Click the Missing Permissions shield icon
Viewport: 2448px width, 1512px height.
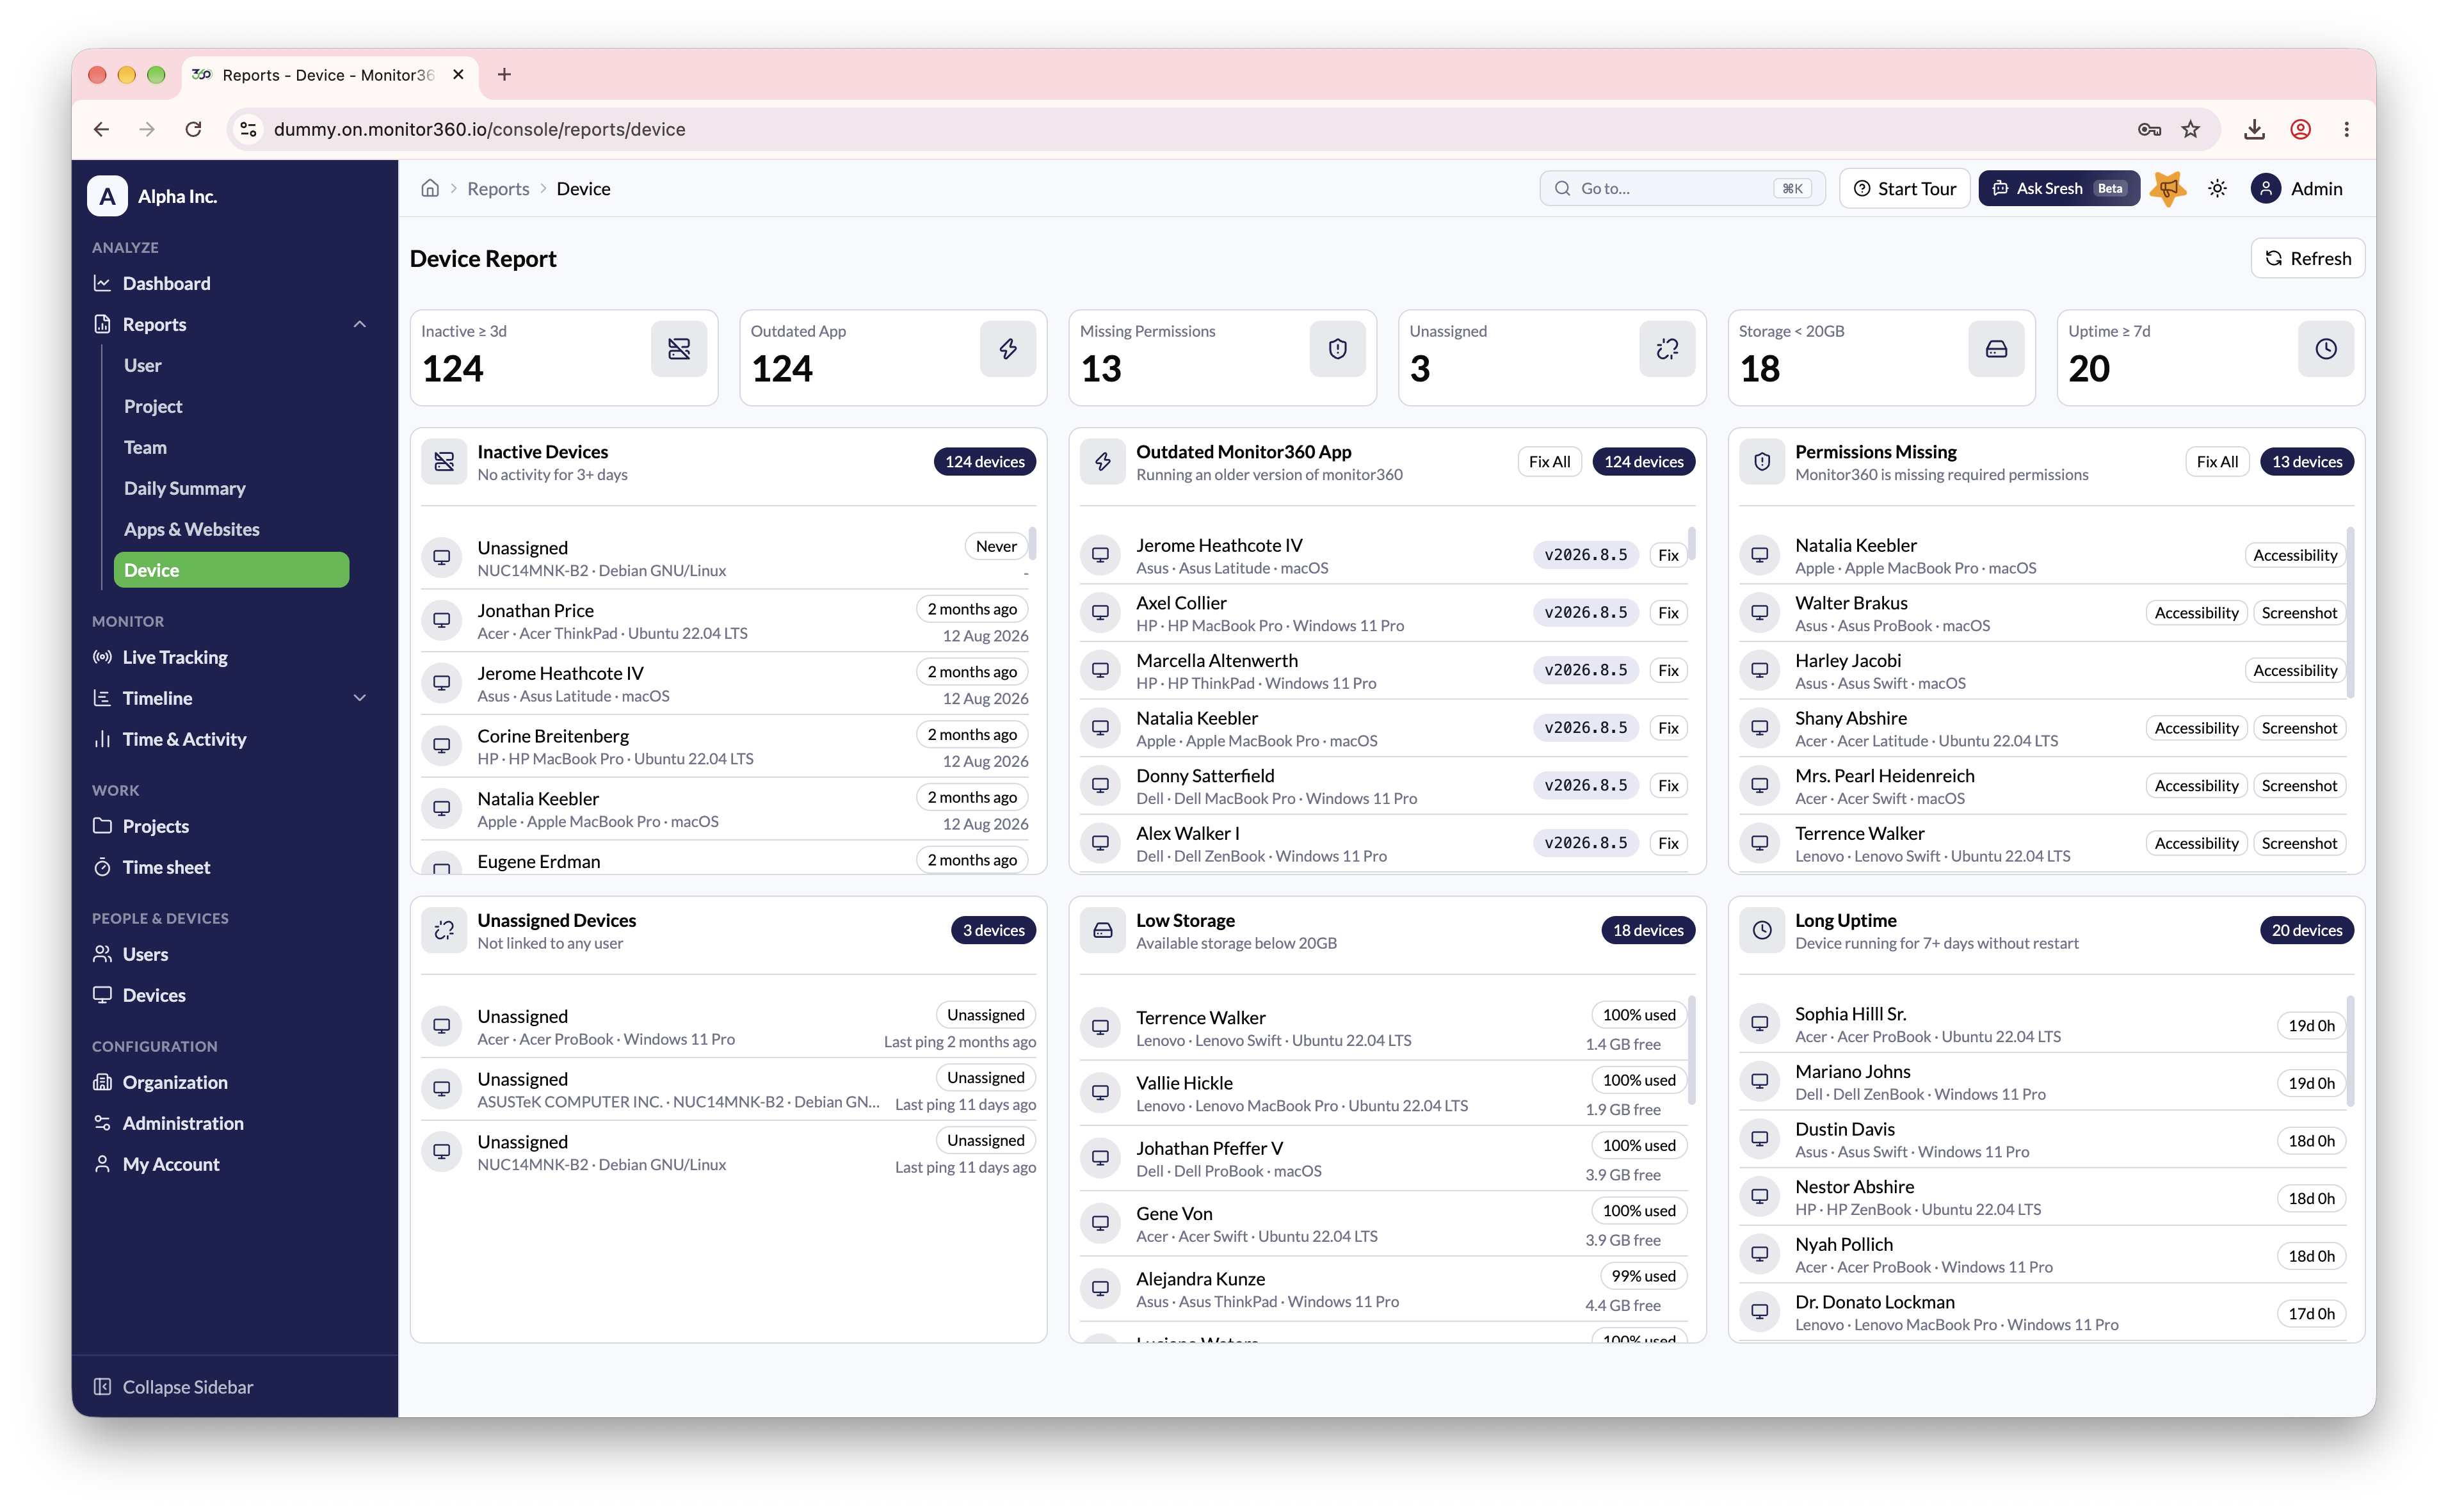[x=1337, y=348]
